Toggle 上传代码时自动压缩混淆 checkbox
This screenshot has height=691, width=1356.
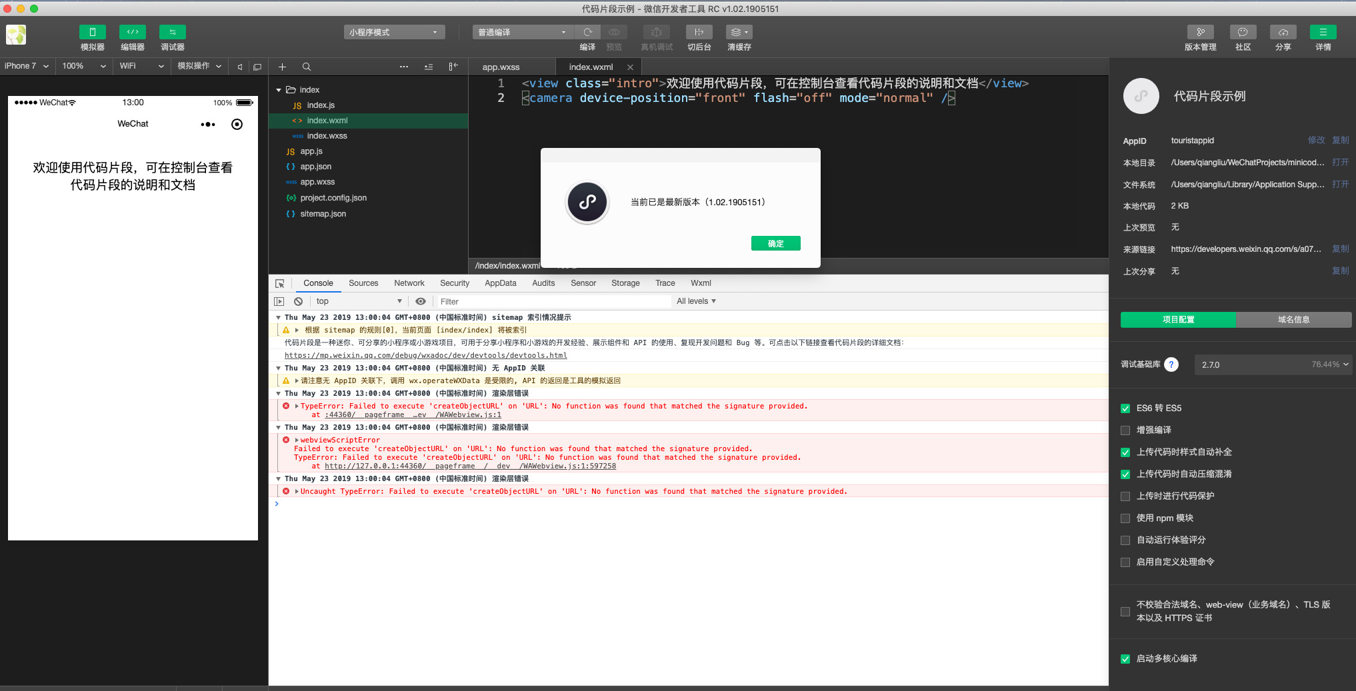[x=1125, y=474]
